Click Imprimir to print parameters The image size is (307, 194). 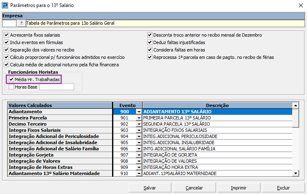tap(239, 188)
